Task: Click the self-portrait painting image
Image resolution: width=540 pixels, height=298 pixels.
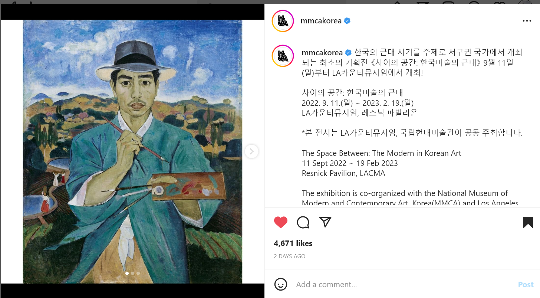Action: (x=132, y=151)
